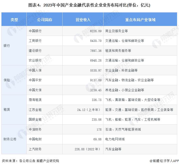Select the 中国平安 company cell
Image resolution: width=179 pixels, height=166 pixels.
click(45, 80)
